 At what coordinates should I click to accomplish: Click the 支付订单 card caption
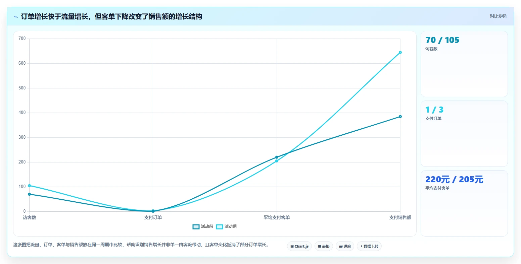(x=433, y=119)
